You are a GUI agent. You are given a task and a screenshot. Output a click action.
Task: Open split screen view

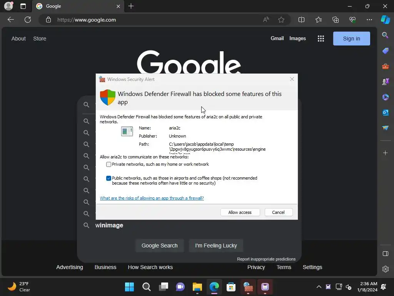(x=301, y=20)
